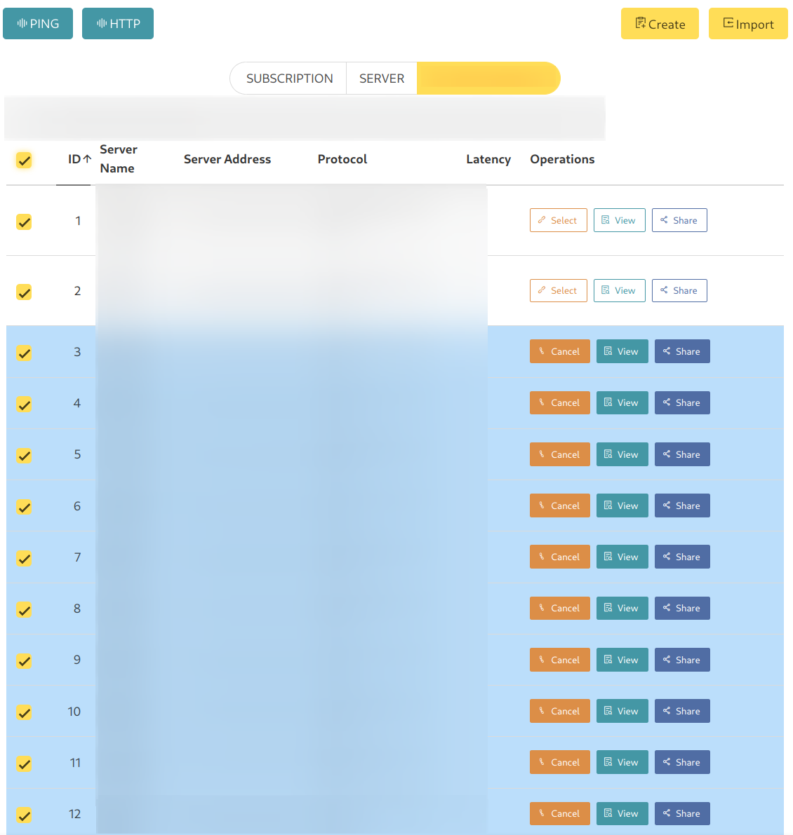Uncheck the checkbox for row 11
Viewport: 793px width, 835px height.
pos(24,763)
